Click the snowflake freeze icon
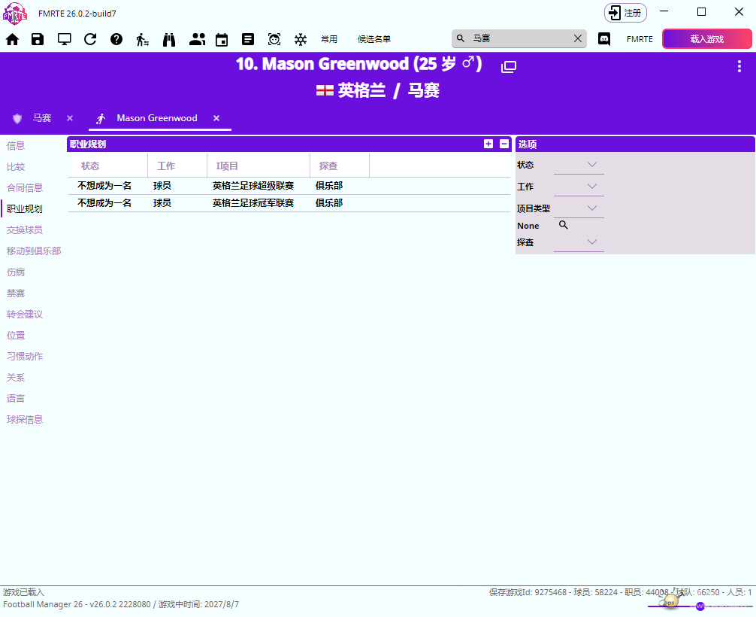Screen dimensions: 756x617 [x=301, y=40]
